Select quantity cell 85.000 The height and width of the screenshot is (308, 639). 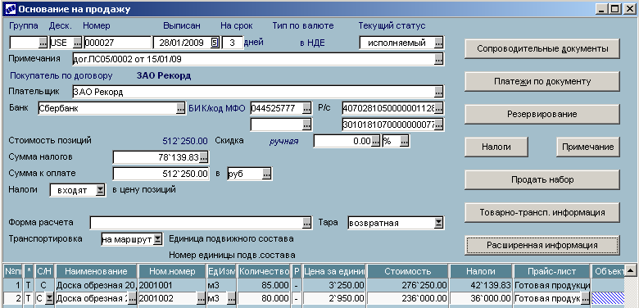coord(265,285)
